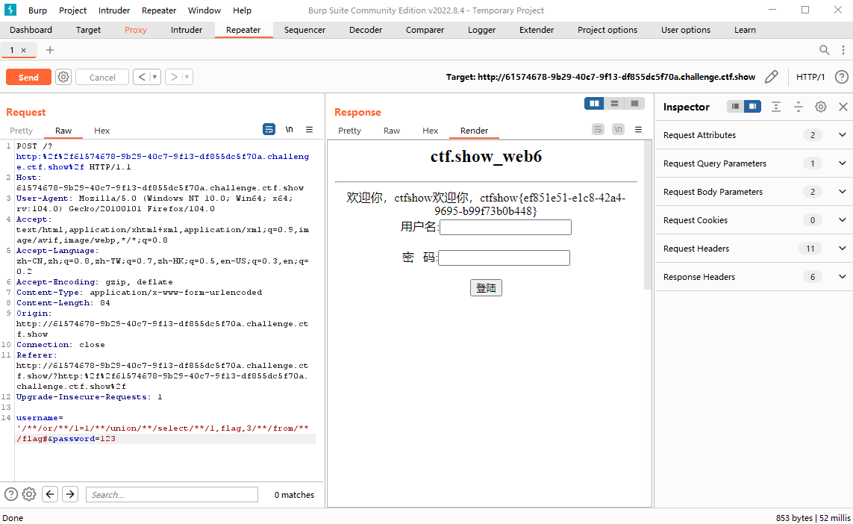The width and height of the screenshot is (853, 524).
Task: Jump to previous search match arrow
Action: 50,494
